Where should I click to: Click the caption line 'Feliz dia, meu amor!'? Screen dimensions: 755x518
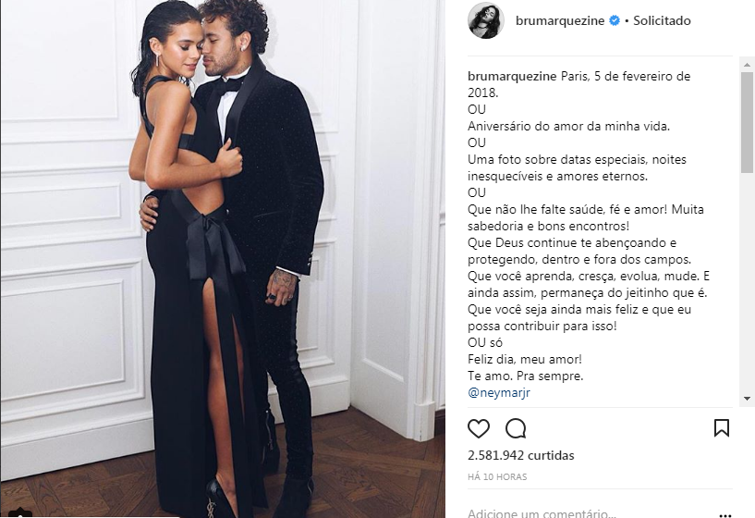pos(524,360)
